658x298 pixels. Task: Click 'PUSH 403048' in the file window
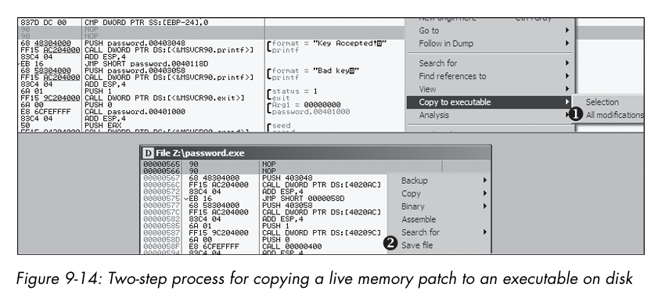[287, 178]
